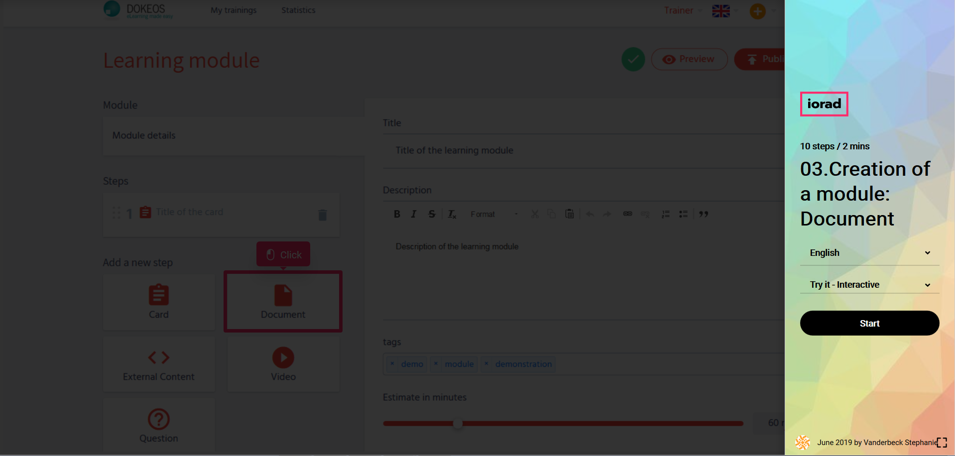Toggle bold formatting in description editor

[x=397, y=214]
